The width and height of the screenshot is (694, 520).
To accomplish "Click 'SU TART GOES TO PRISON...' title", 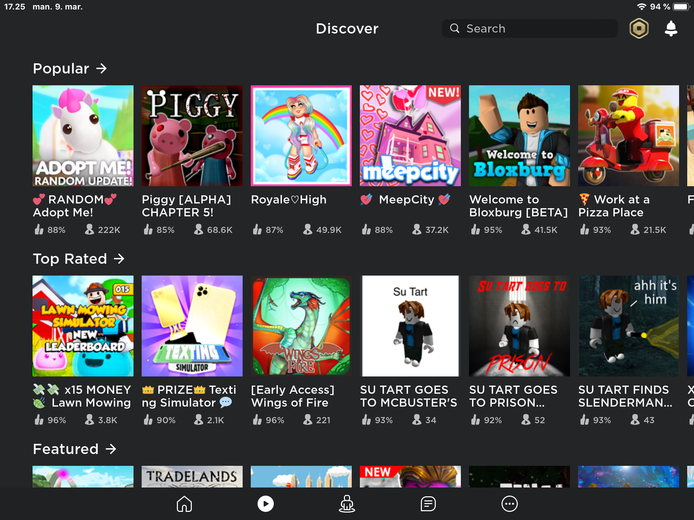I will (513, 396).
